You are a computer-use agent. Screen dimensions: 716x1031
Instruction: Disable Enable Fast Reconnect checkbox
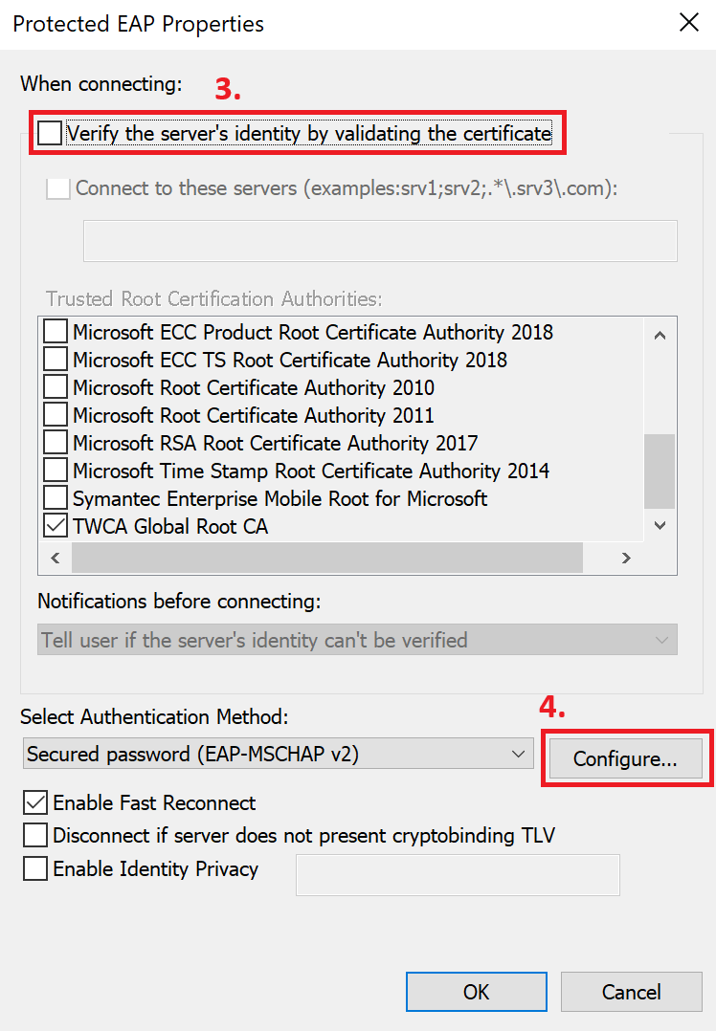coord(35,802)
